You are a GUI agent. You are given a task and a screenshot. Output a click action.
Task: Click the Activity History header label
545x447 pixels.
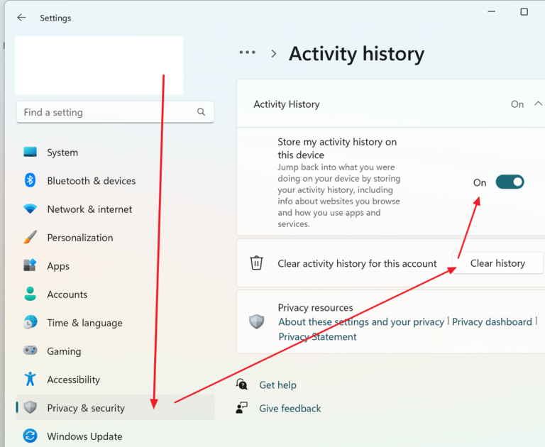click(287, 104)
